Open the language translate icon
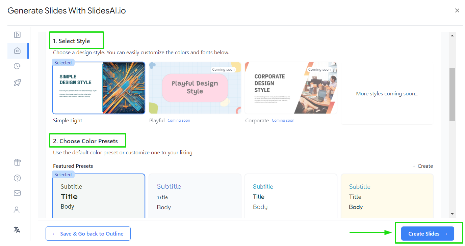 coord(17,230)
